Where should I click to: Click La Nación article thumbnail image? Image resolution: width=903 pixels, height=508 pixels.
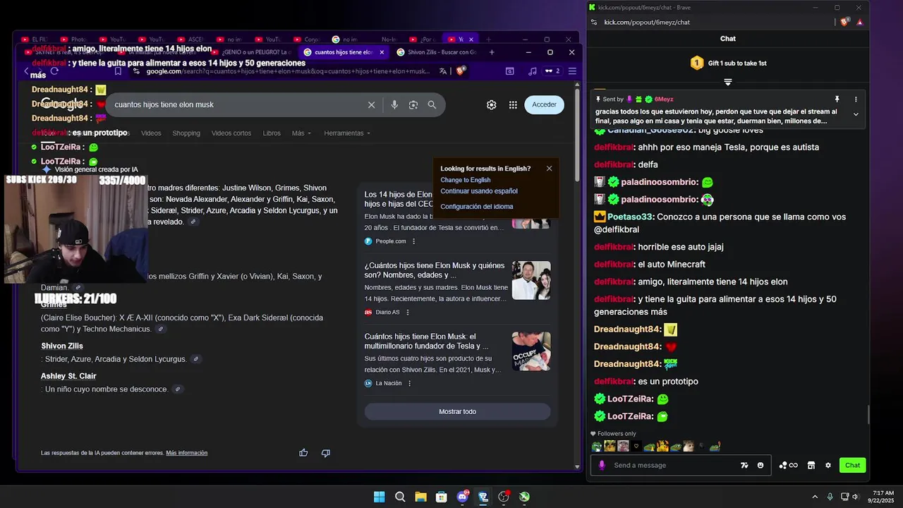(x=531, y=351)
